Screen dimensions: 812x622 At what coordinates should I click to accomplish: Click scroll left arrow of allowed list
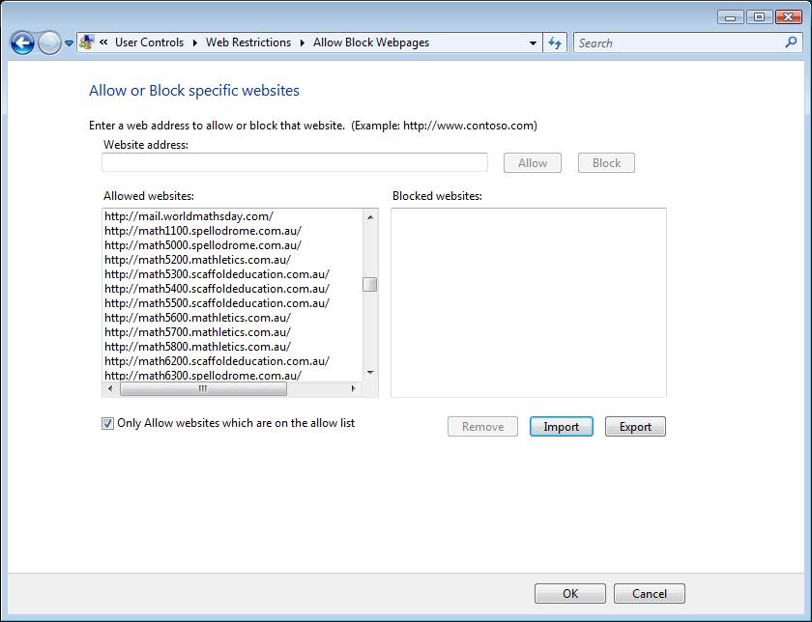point(110,388)
